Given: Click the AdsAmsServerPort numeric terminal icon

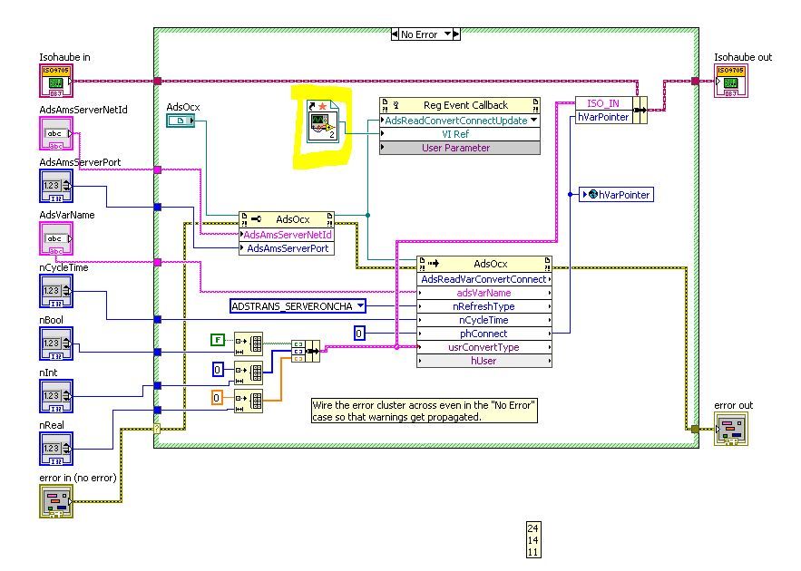Looking at the screenshot, I should pyautogui.click(x=54, y=184).
